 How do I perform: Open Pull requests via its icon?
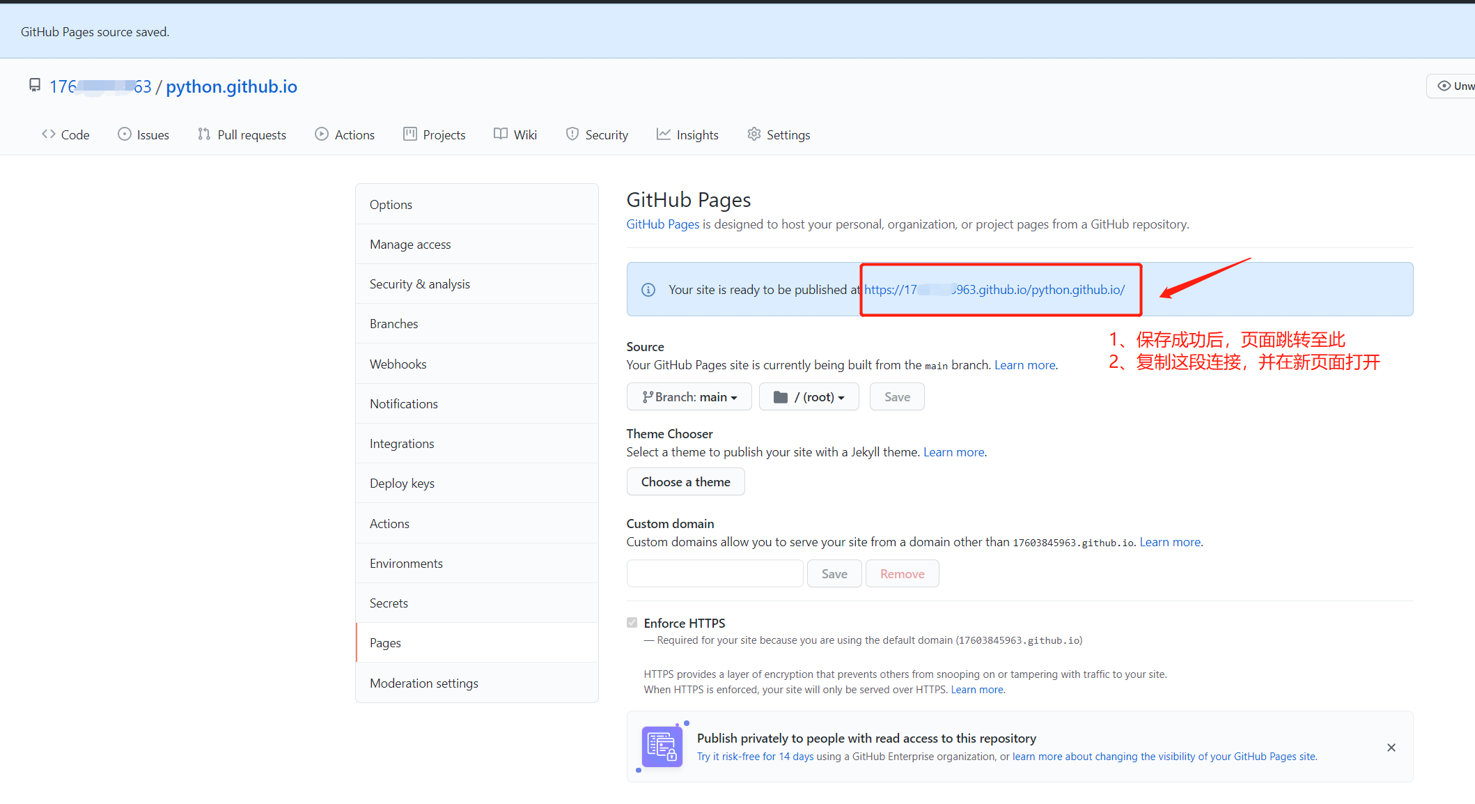coord(204,134)
